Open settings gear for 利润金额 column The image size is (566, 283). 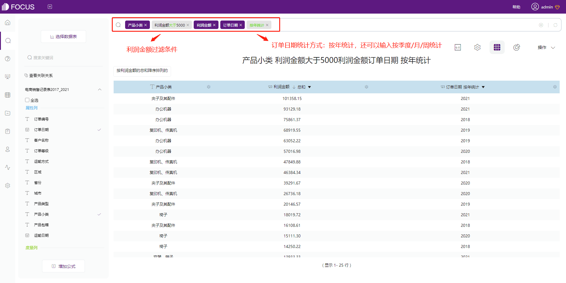[x=367, y=87]
